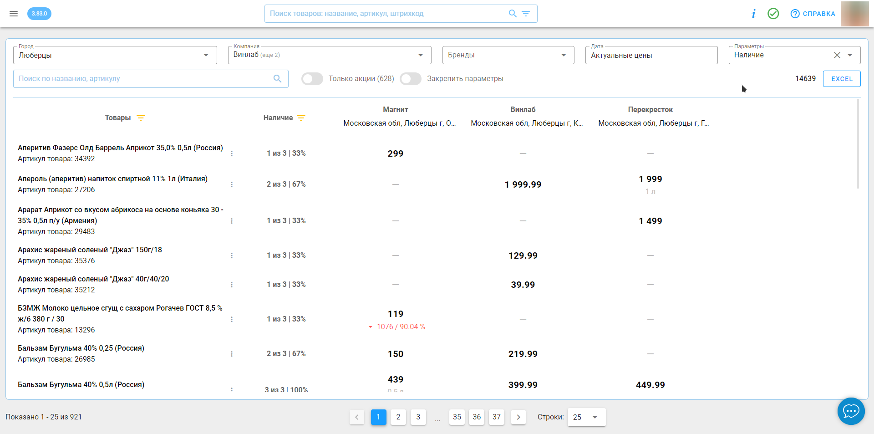
Task: Click Магнит price 299
Action: click(x=396, y=153)
